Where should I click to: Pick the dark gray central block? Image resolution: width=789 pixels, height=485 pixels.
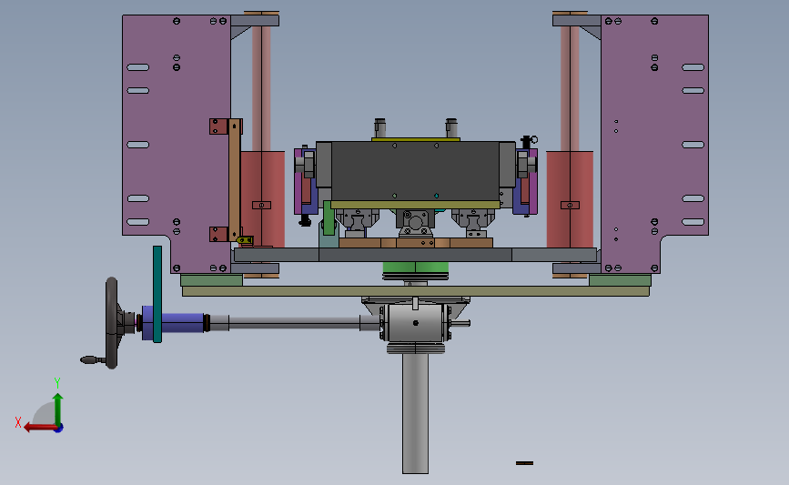click(415, 171)
